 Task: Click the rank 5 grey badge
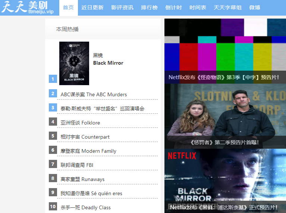pyautogui.click(x=53, y=136)
